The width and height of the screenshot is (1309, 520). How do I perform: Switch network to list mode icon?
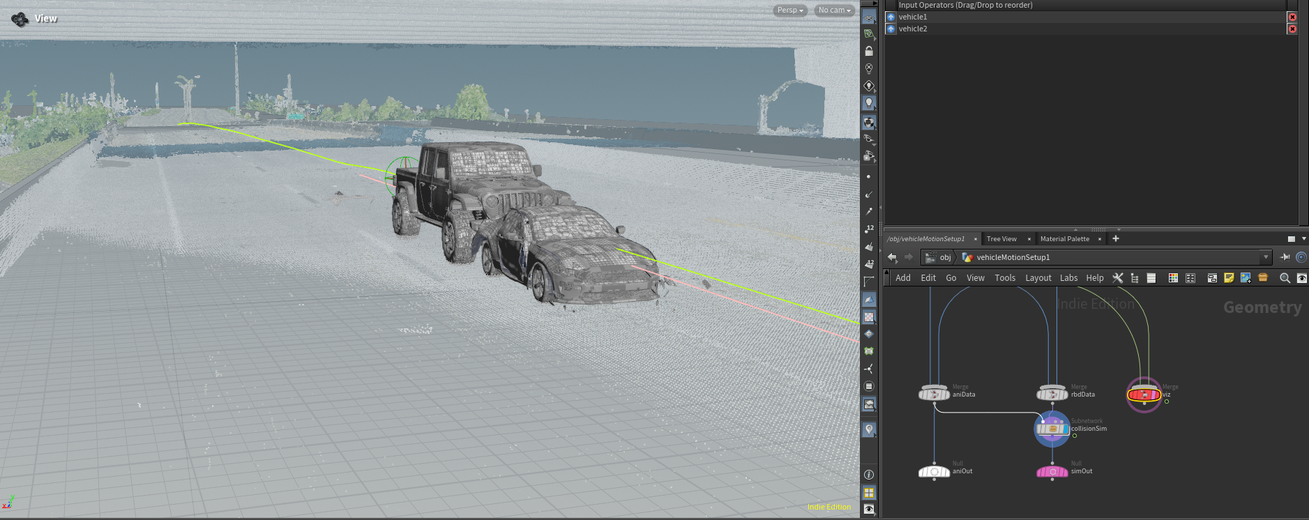tap(1151, 277)
